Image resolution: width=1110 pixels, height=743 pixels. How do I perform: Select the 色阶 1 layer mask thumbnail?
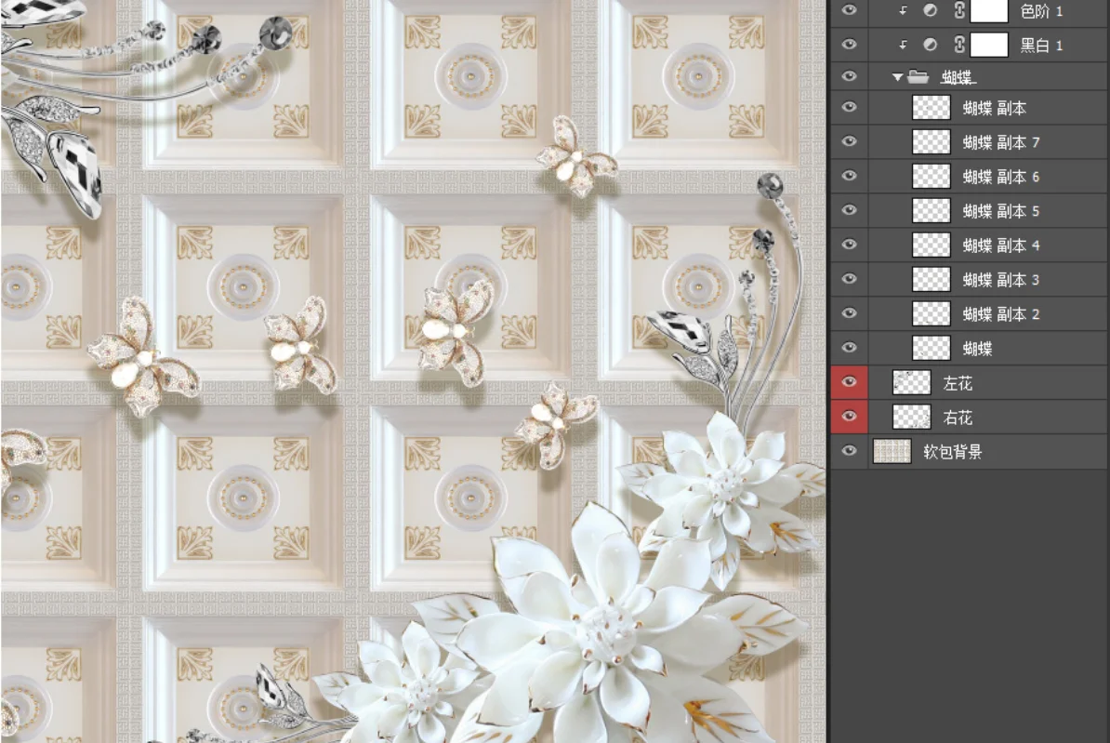(x=989, y=10)
